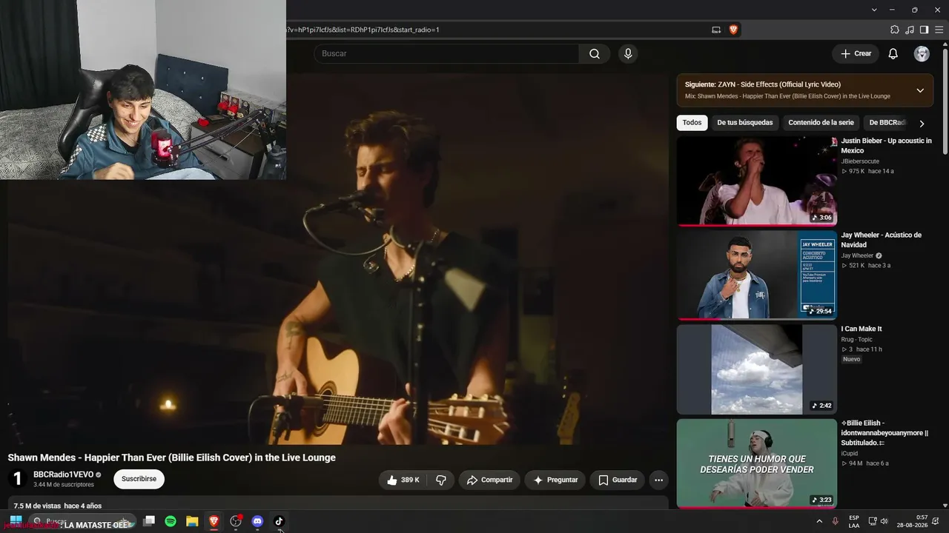The width and height of the screenshot is (949, 533).
Task: Click the system tray network icon
Action: pyautogui.click(x=873, y=521)
